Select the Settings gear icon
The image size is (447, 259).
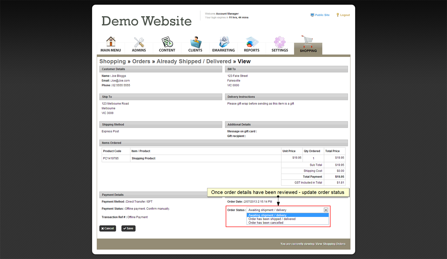point(280,42)
